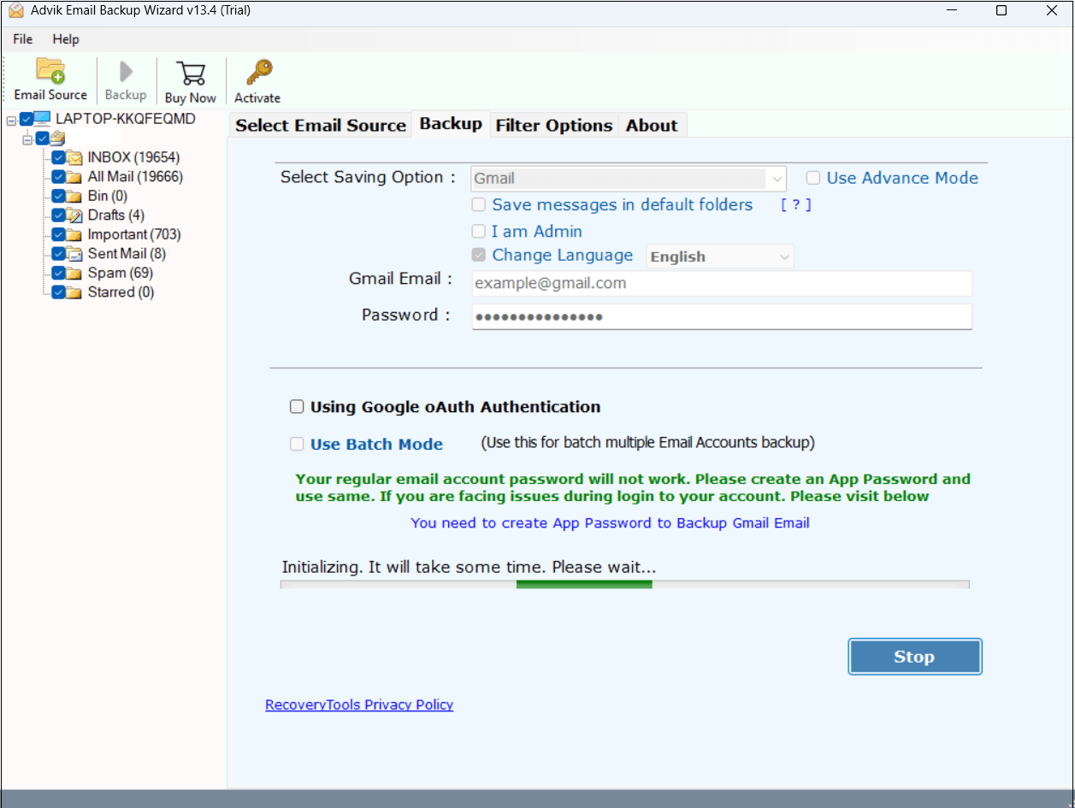This screenshot has height=808, width=1075.
Task: Select the Starred (0) label
Action: 121,292
